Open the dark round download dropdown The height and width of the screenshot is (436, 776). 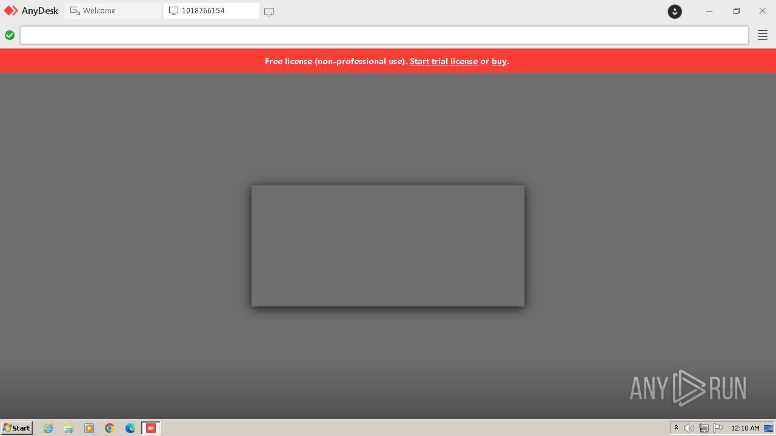coord(675,12)
